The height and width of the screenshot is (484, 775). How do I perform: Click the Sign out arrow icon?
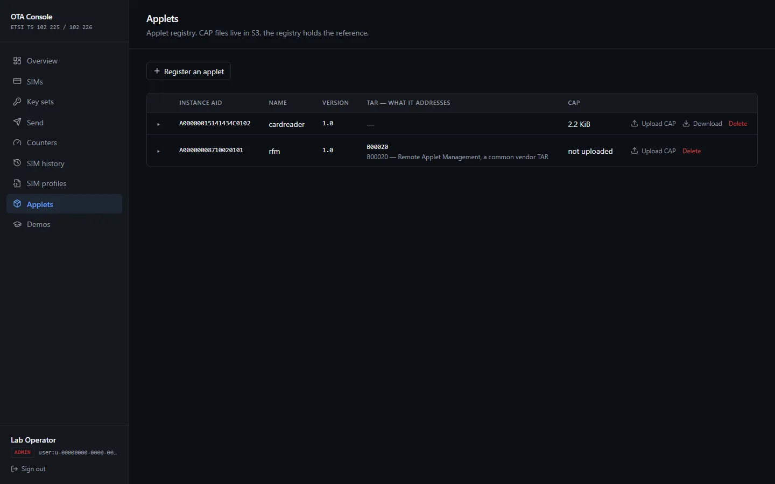pos(15,469)
